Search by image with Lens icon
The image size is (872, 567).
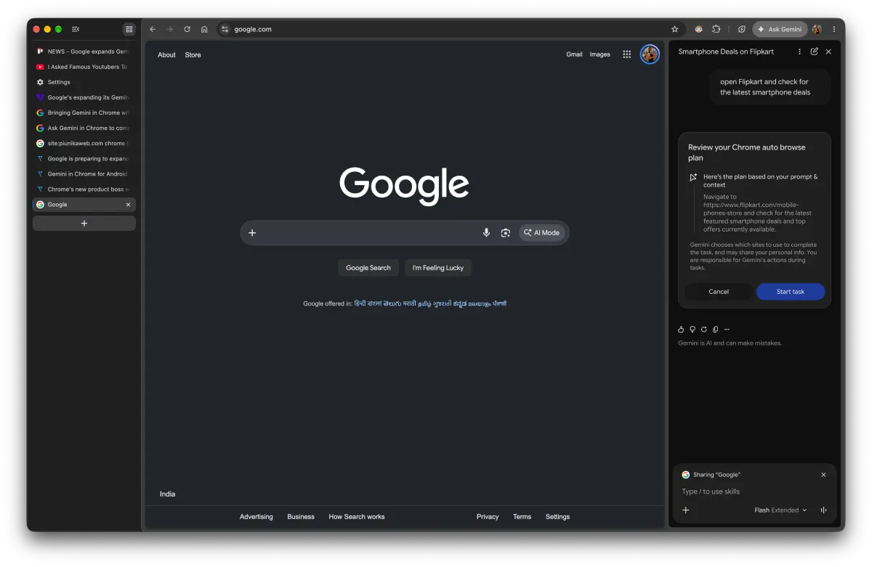point(506,233)
